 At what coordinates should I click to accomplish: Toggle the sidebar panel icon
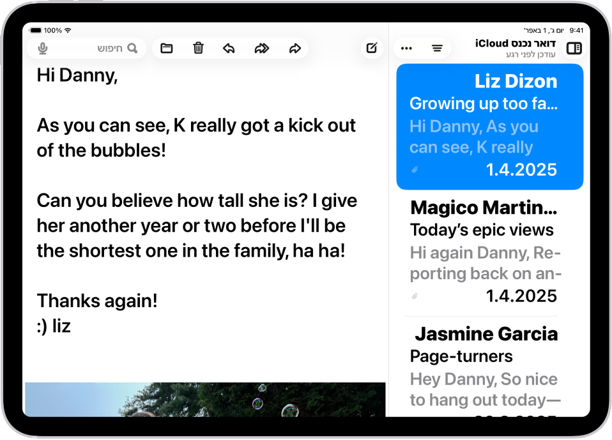[x=574, y=49]
